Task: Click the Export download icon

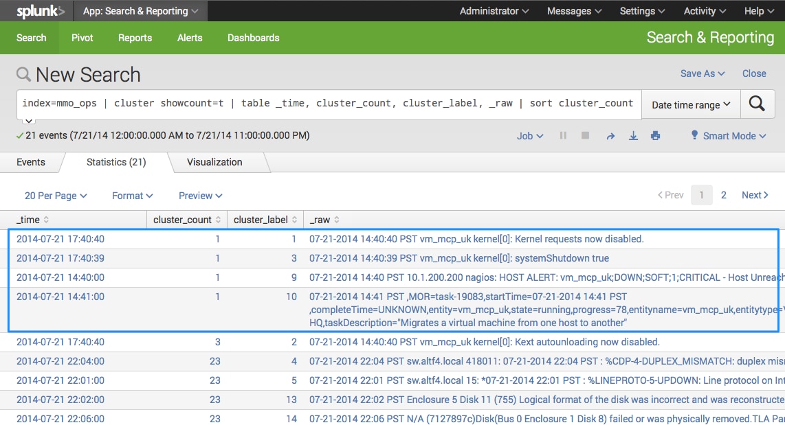Action: pyautogui.click(x=633, y=136)
